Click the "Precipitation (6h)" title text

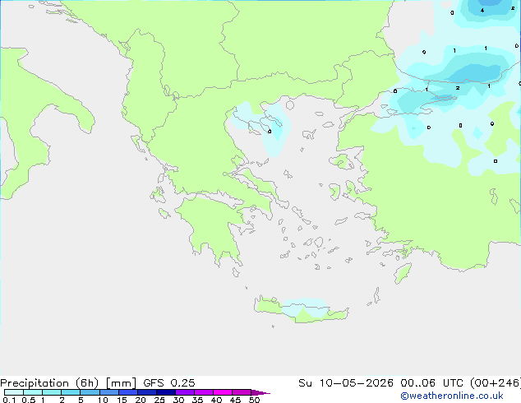coord(49,383)
